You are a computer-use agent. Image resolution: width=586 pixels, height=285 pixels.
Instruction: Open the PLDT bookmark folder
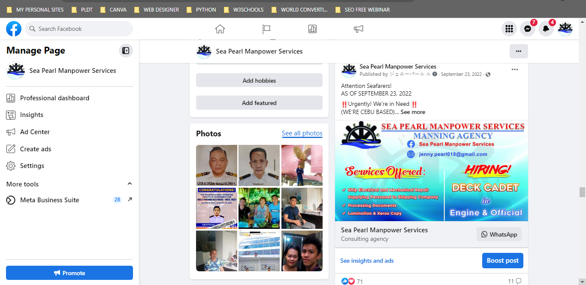(x=83, y=9)
